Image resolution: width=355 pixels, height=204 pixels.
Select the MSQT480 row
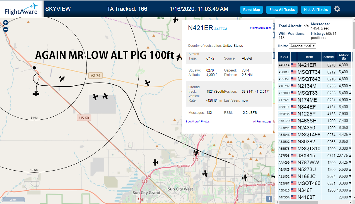point(315,183)
